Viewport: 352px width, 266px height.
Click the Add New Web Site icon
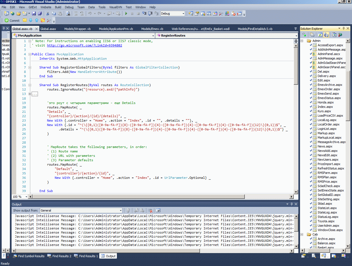12,13
